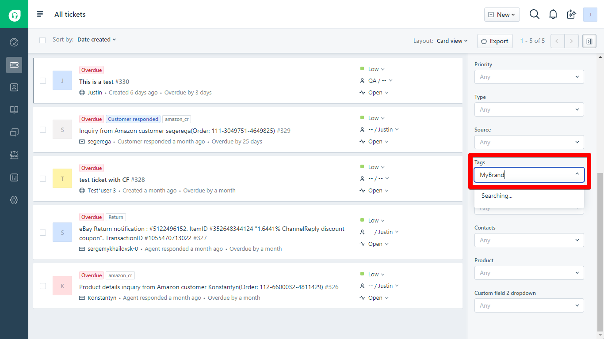Change Low priority on ticket #326
This screenshot has height=339, width=604.
click(x=372, y=275)
